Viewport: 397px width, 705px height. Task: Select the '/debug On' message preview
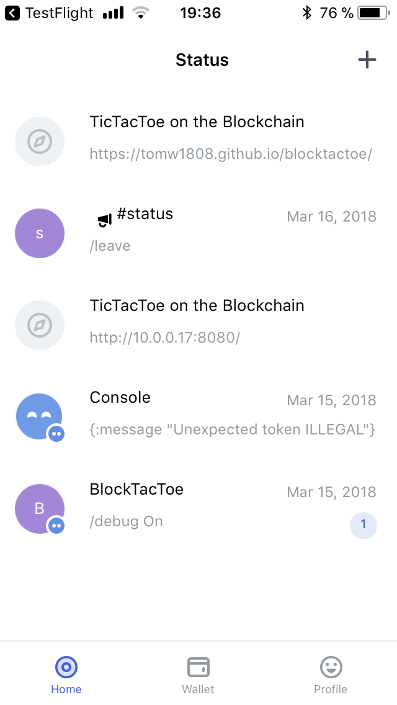(x=126, y=521)
